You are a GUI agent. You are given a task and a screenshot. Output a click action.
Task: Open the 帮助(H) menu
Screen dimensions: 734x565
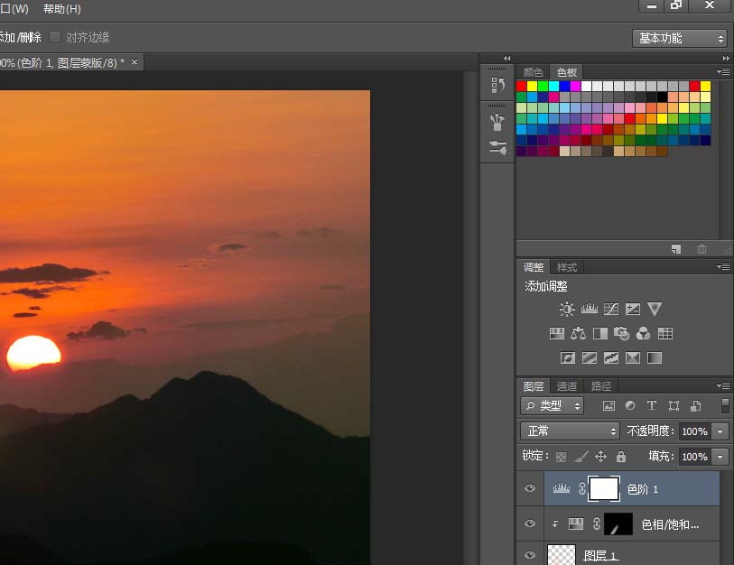pyautogui.click(x=60, y=9)
